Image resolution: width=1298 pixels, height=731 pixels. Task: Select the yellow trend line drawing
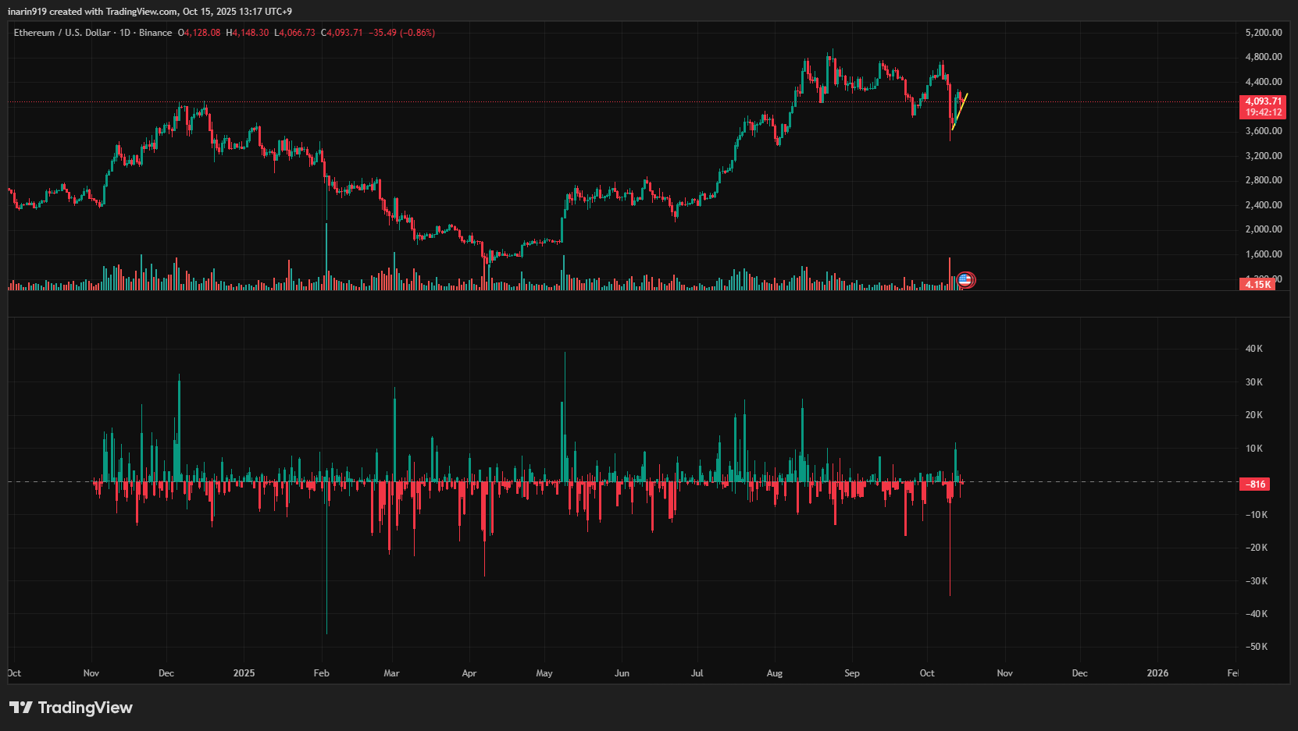click(960, 111)
